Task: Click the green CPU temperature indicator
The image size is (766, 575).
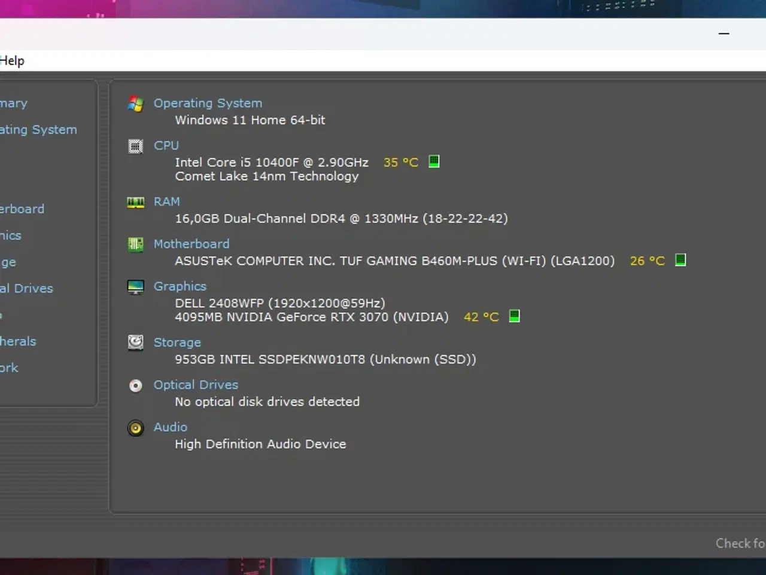Action: (433, 161)
